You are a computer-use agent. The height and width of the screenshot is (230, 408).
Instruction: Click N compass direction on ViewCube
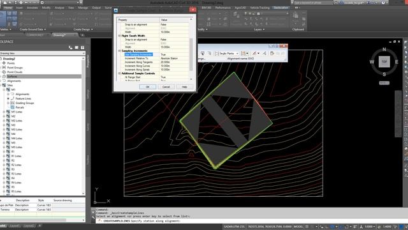click(x=384, y=50)
